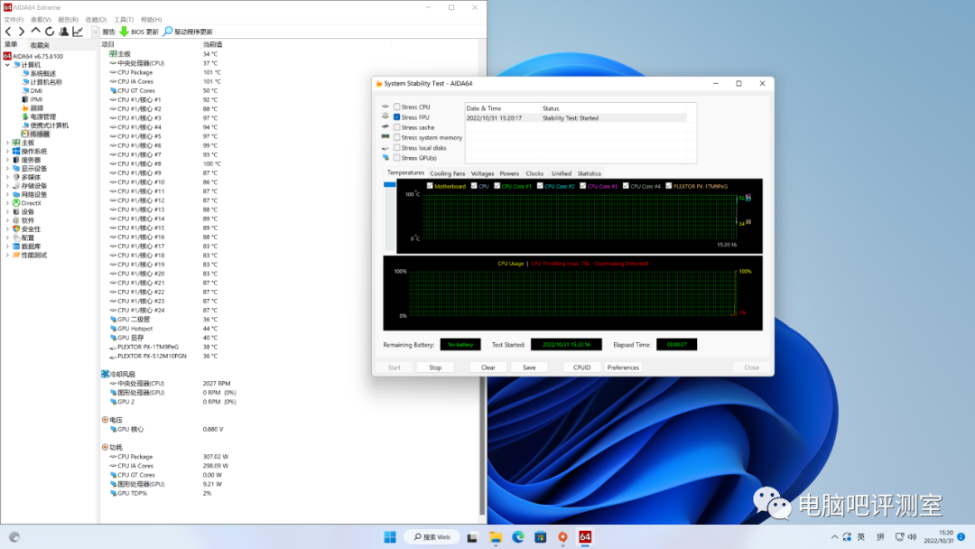
Task: Open Microsoft Edge from the taskbar
Action: 518,537
